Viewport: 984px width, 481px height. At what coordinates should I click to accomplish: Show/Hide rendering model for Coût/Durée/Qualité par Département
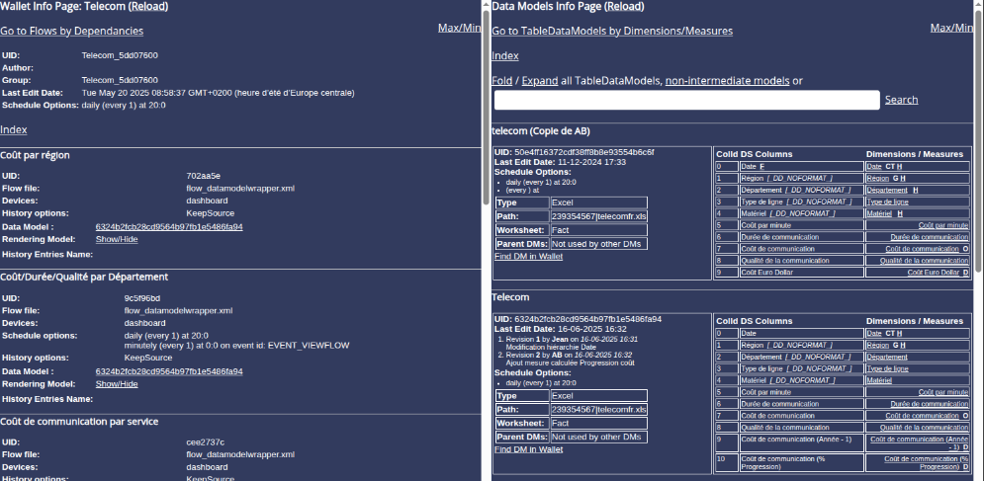(117, 383)
